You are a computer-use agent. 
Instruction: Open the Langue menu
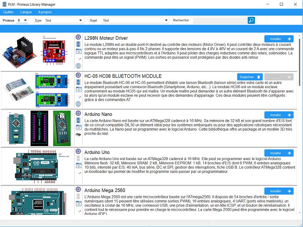pyautogui.click(x=26, y=12)
